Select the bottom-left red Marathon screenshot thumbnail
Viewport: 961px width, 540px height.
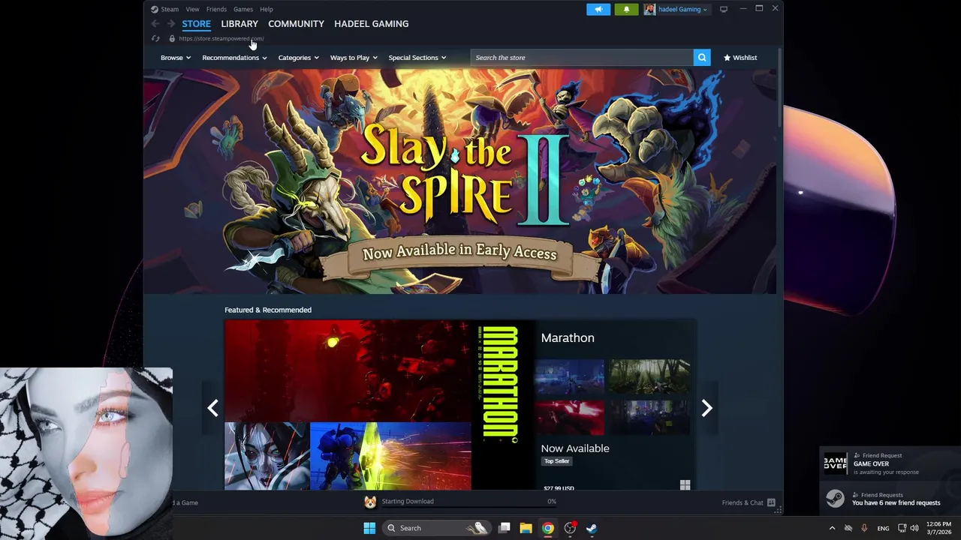click(569, 417)
